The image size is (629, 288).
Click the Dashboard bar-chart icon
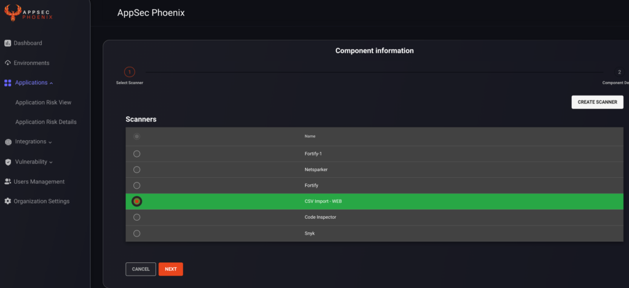point(7,43)
